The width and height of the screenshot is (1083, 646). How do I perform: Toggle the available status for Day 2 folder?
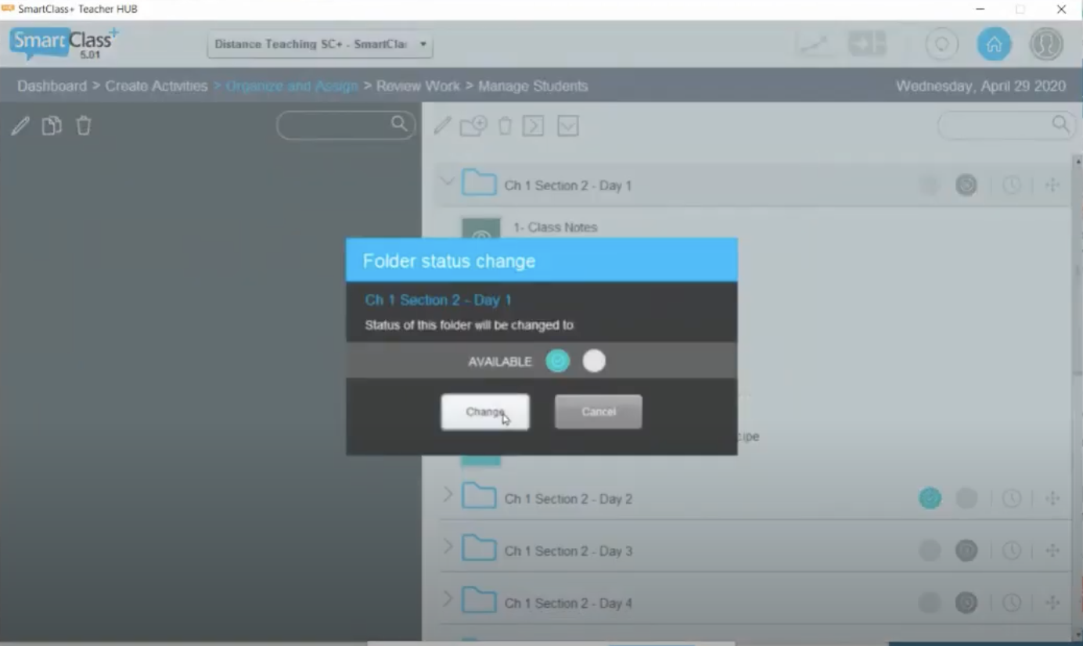tap(930, 499)
